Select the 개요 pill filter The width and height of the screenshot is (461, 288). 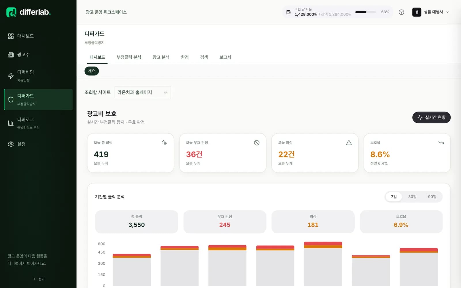click(x=92, y=71)
